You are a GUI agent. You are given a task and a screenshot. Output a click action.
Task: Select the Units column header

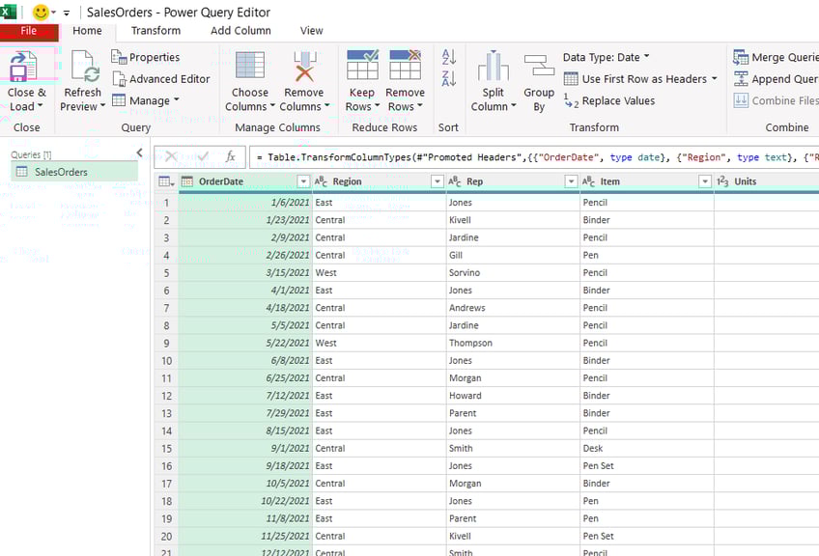[767, 181]
